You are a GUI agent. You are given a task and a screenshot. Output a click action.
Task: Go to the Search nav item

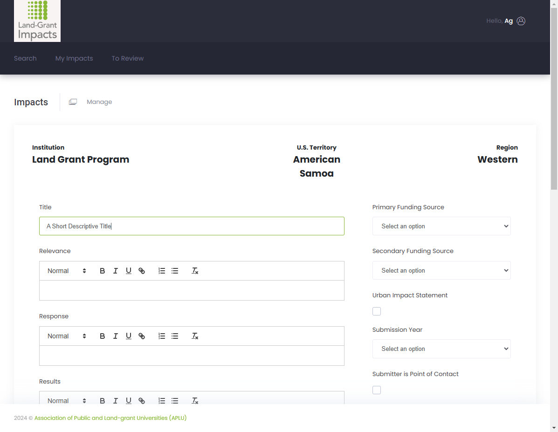click(25, 58)
